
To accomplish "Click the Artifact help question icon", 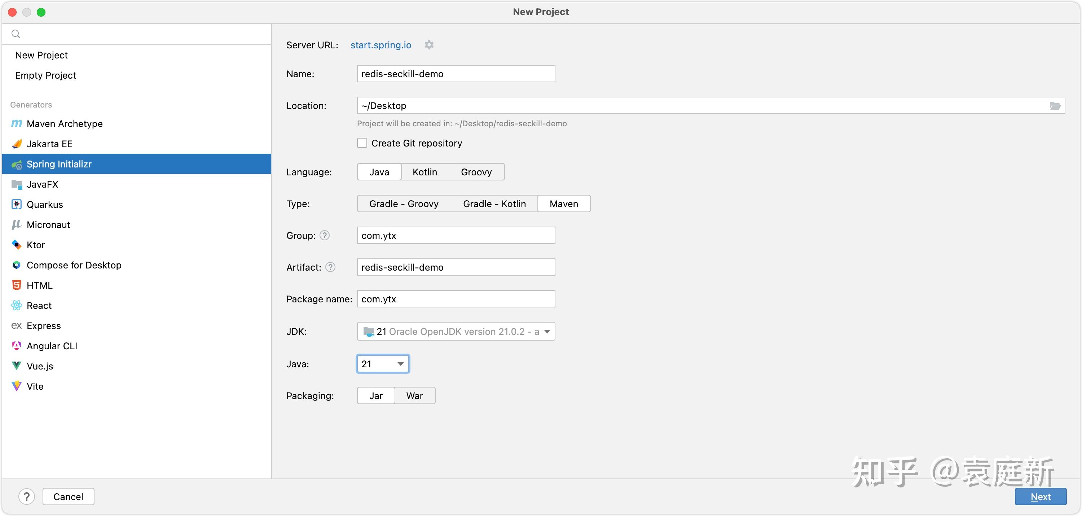I will 330,267.
